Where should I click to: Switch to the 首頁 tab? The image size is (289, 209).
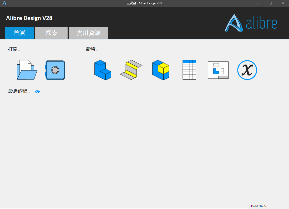(19, 33)
